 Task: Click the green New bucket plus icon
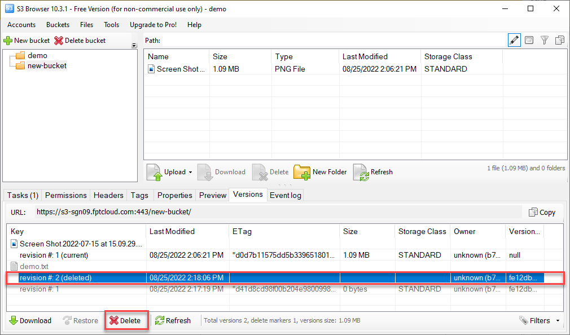7,40
